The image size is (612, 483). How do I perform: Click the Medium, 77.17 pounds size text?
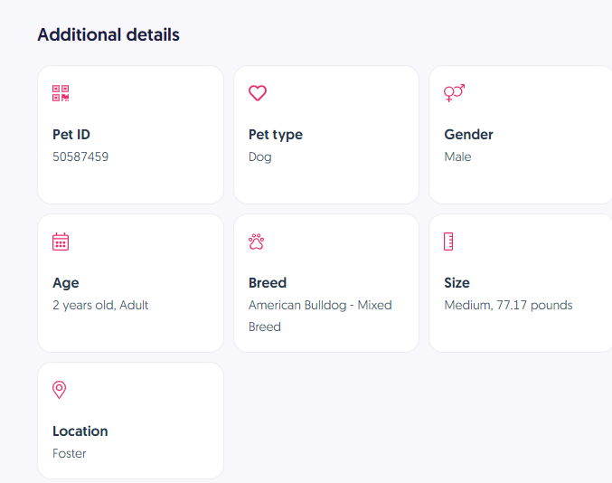[x=508, y=305]
